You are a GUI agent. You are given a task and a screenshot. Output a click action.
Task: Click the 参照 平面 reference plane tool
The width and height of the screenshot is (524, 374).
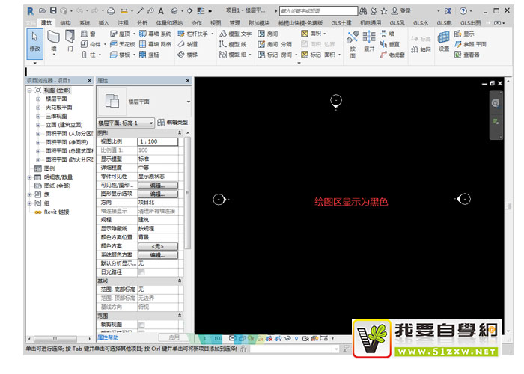[x=470, y=44]
